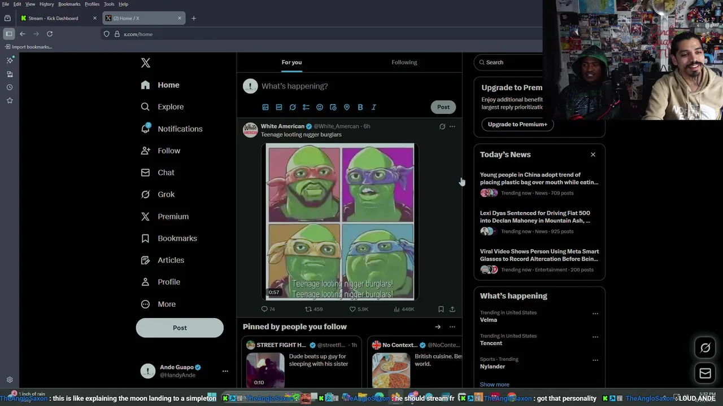Screen dimensions: 723x406
Task: Open the Home navigation item
Action: (160, 85)
